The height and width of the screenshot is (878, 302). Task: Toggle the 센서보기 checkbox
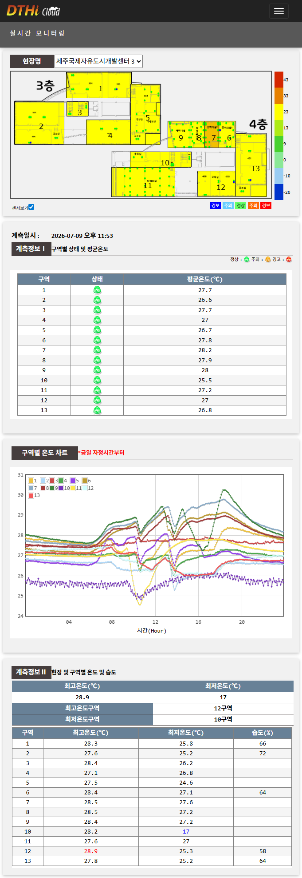coord(31,207)
